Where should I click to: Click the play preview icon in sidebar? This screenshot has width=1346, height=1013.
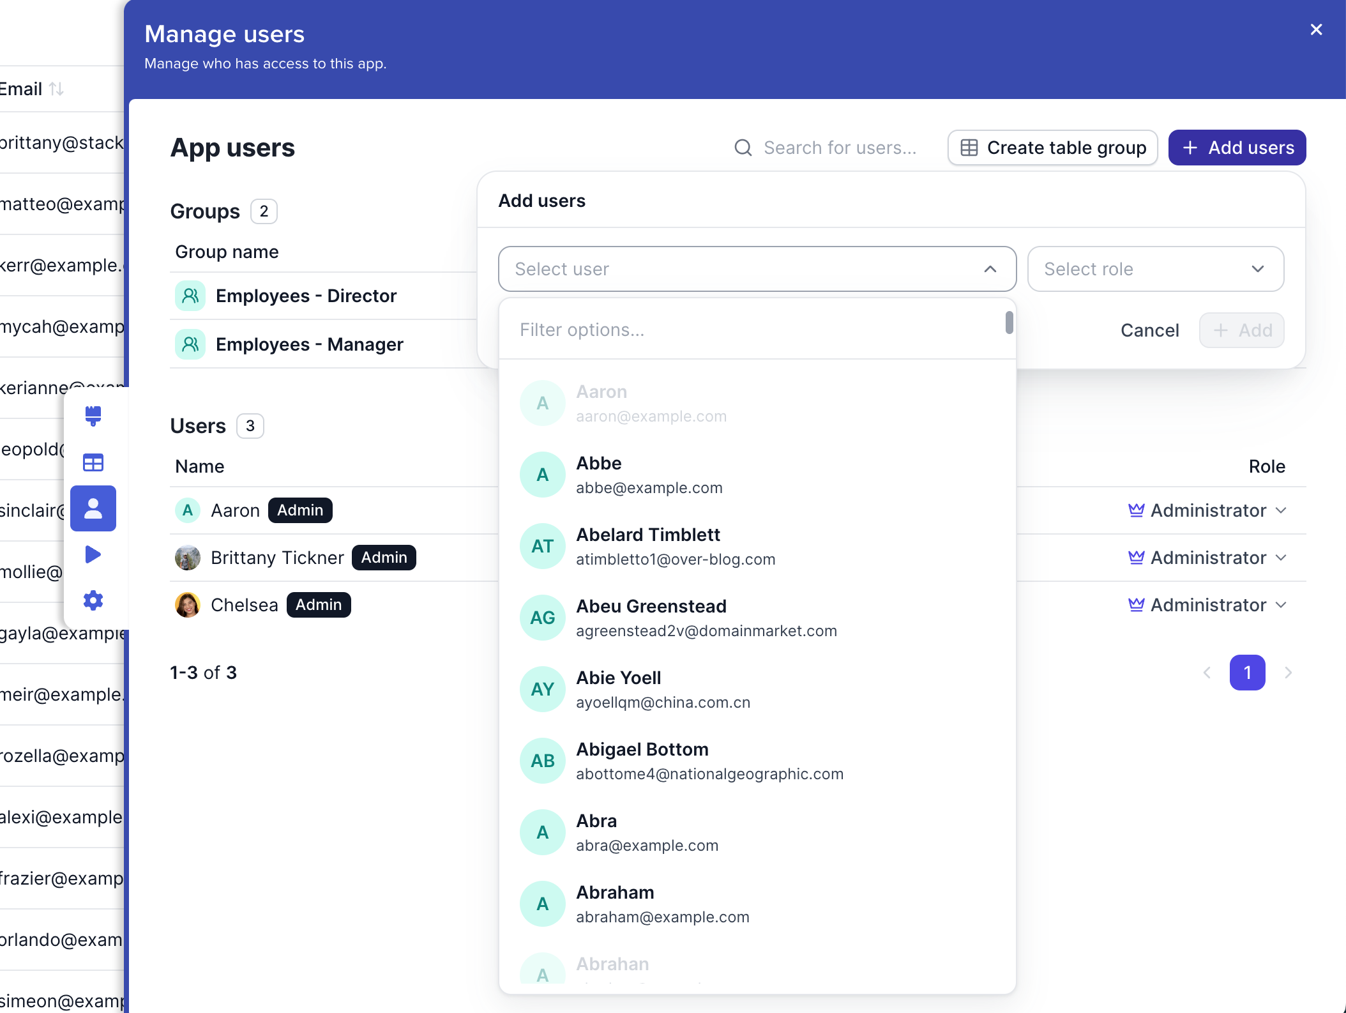coord(93,554)
